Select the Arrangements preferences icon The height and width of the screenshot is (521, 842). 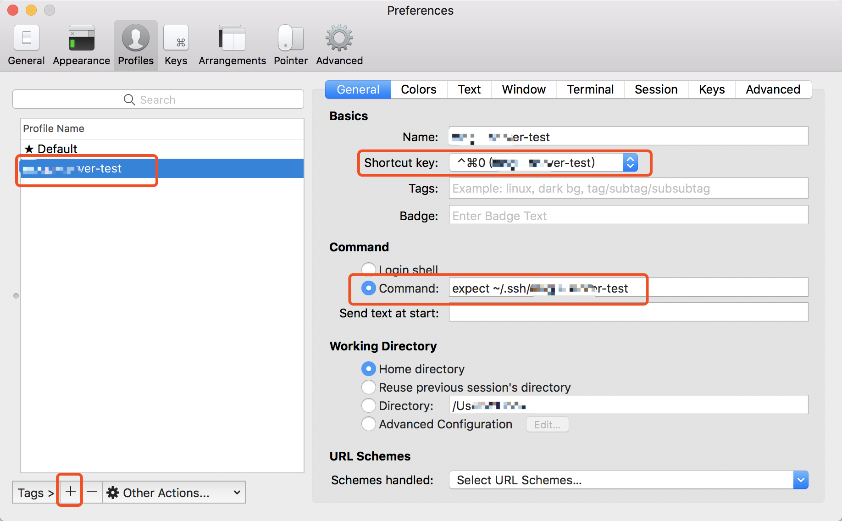[232, 44]
